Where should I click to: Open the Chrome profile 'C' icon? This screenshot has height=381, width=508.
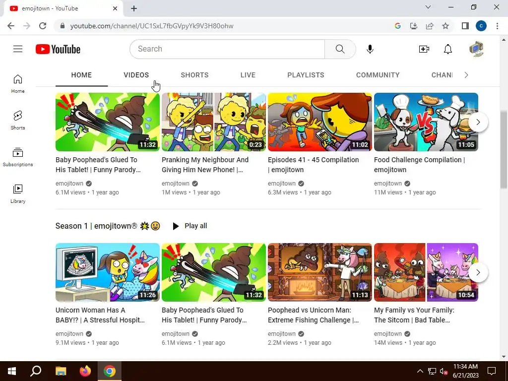(x=481, y=26)
